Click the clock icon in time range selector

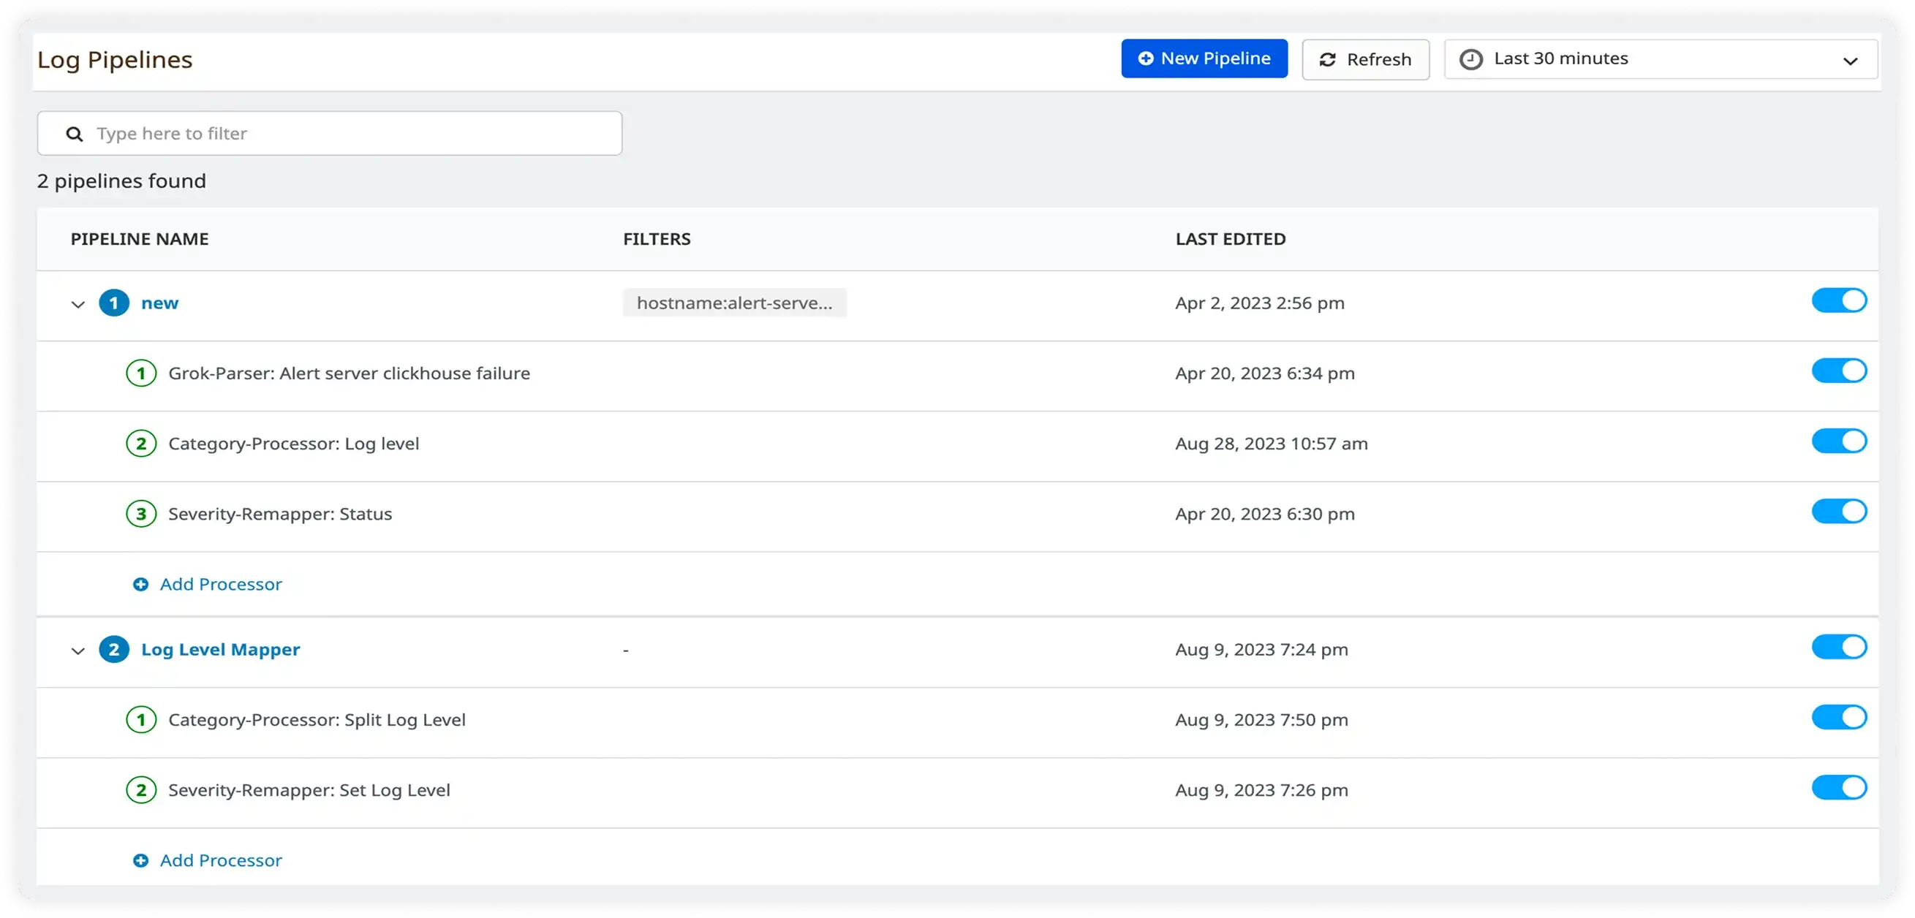1472,58
